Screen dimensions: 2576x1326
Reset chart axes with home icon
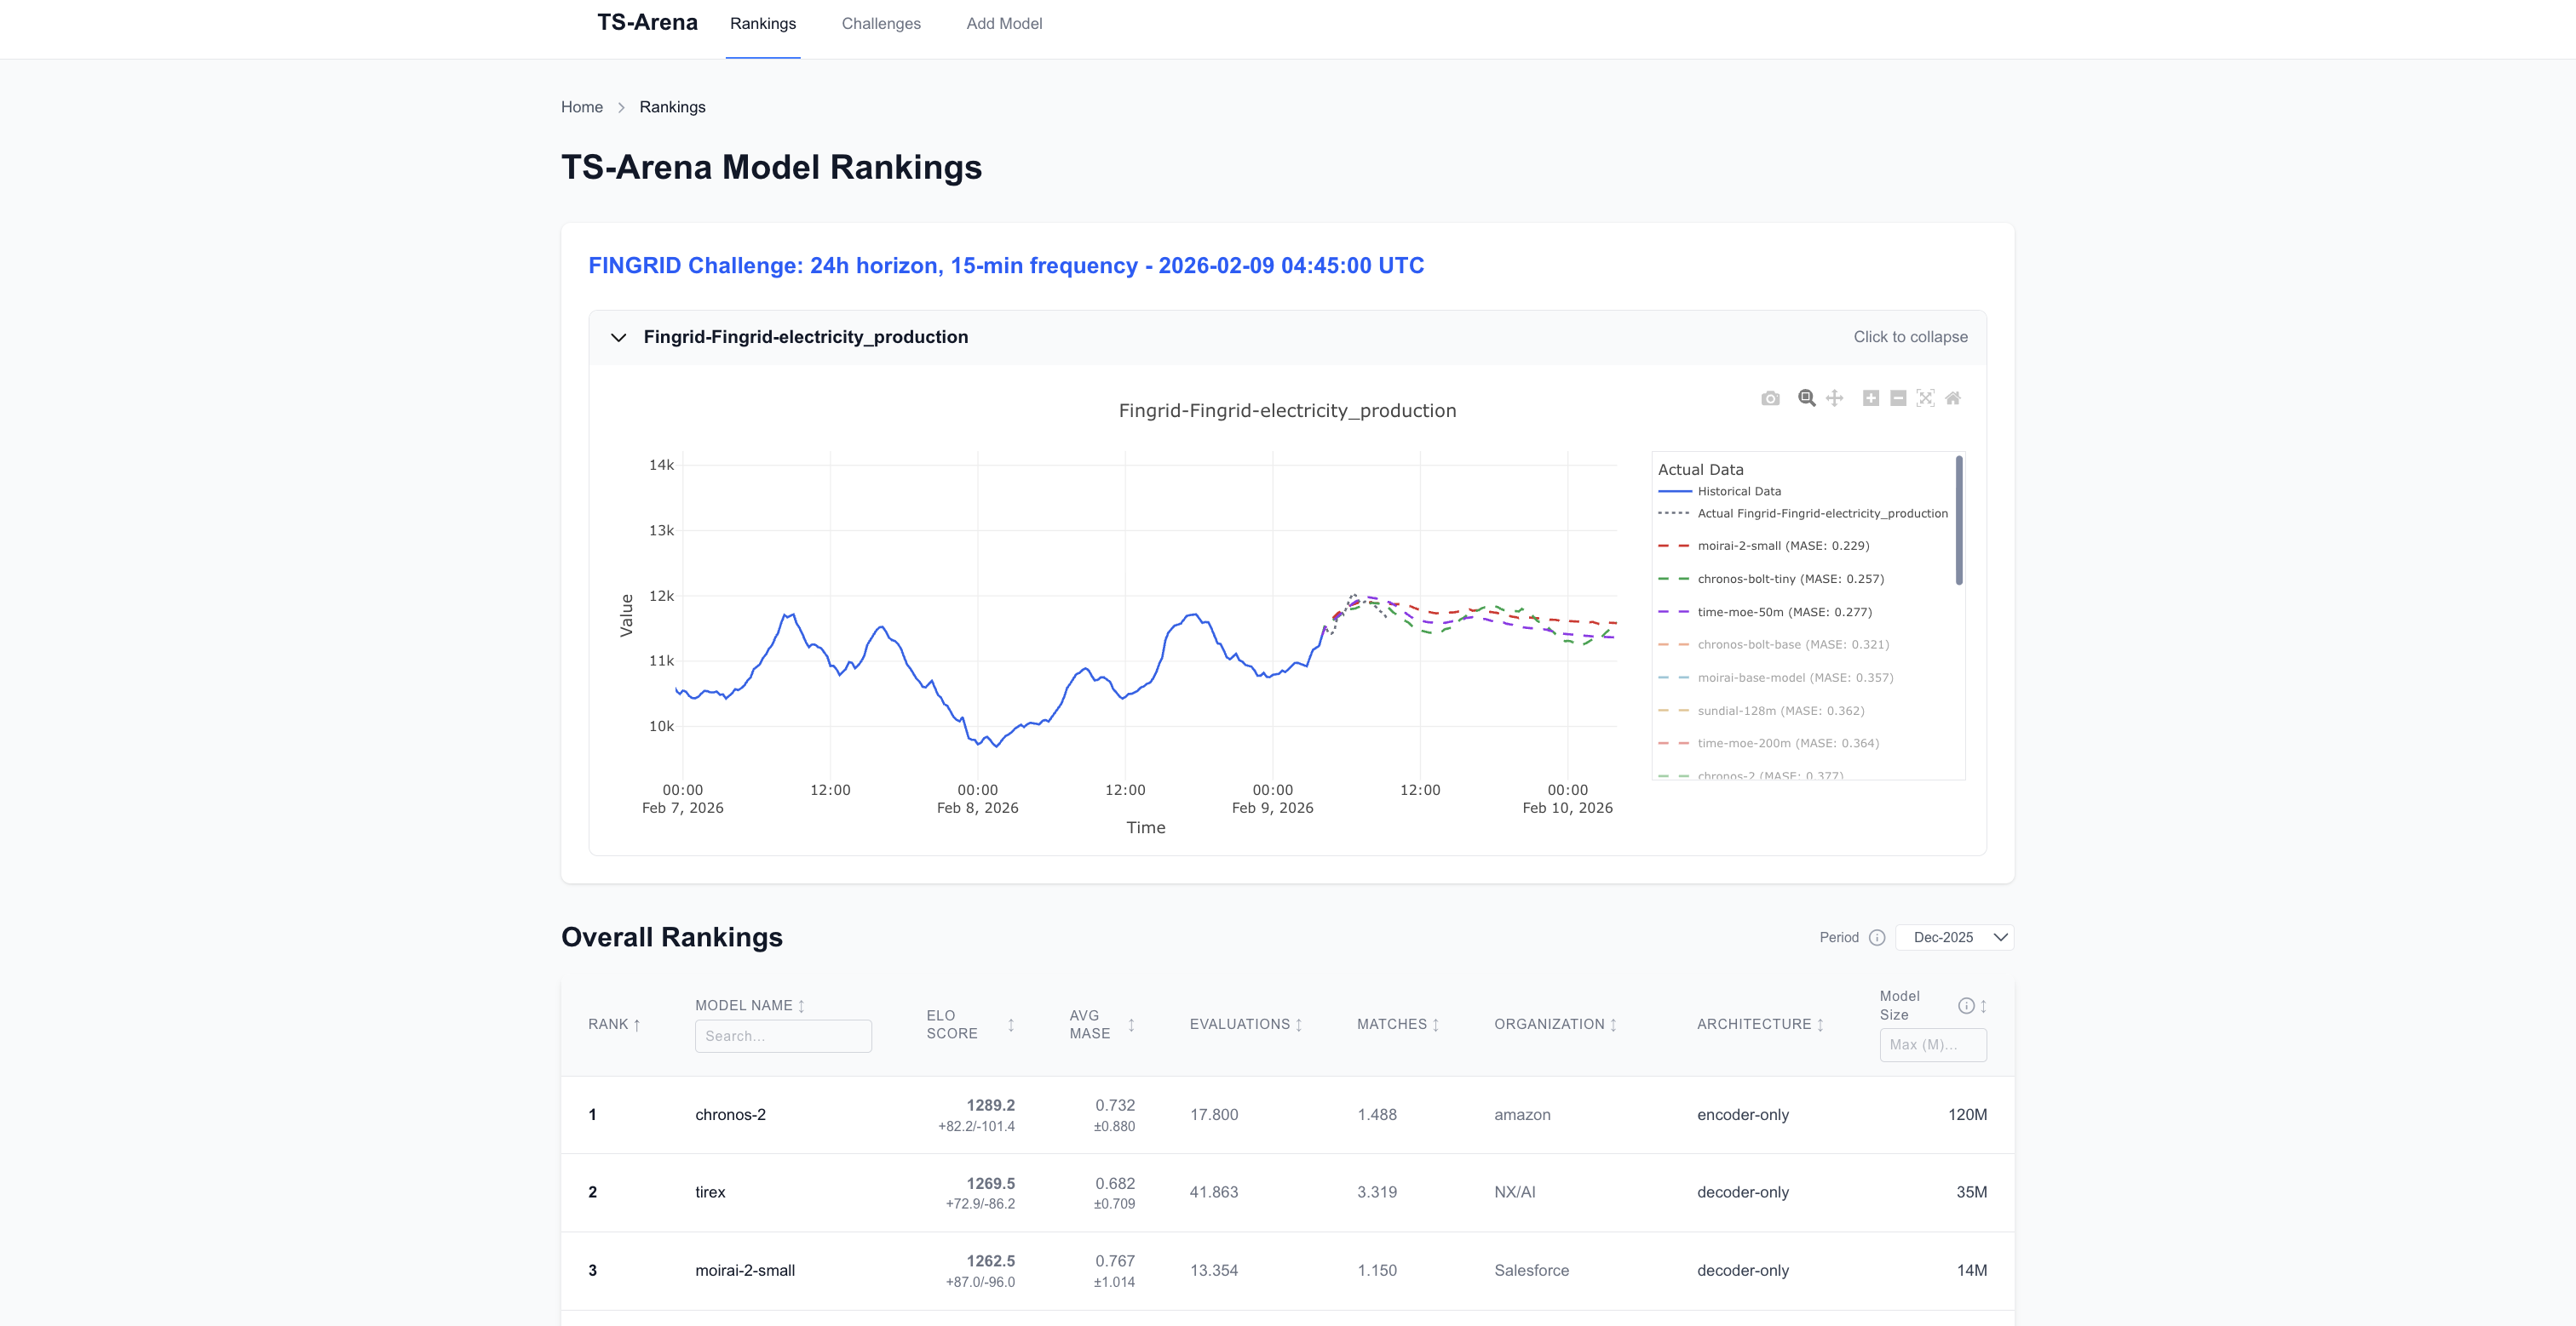(1953, 398)
